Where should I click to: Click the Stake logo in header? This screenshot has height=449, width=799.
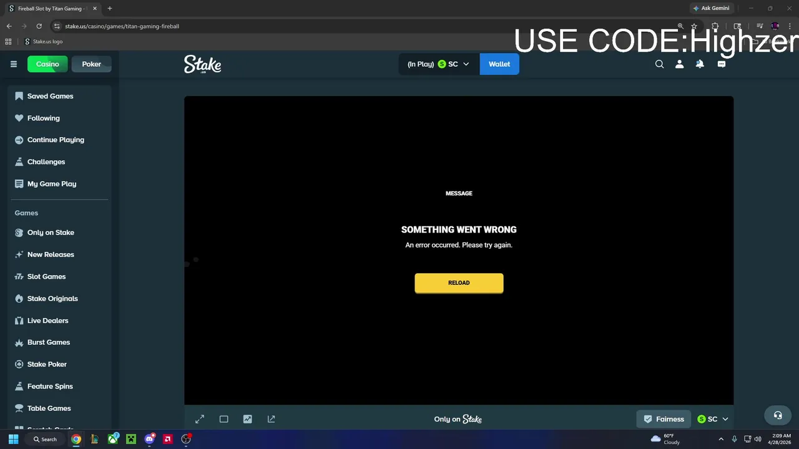tap(202, 64)
